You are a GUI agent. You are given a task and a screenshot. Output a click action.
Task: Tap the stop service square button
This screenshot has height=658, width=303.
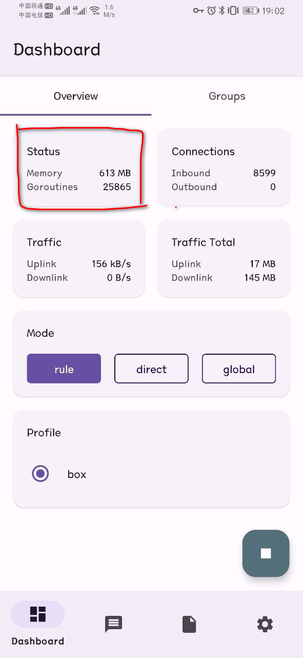point(266,554)
